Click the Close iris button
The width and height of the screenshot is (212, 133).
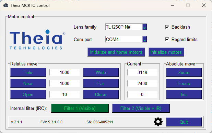tap(101, 94)
